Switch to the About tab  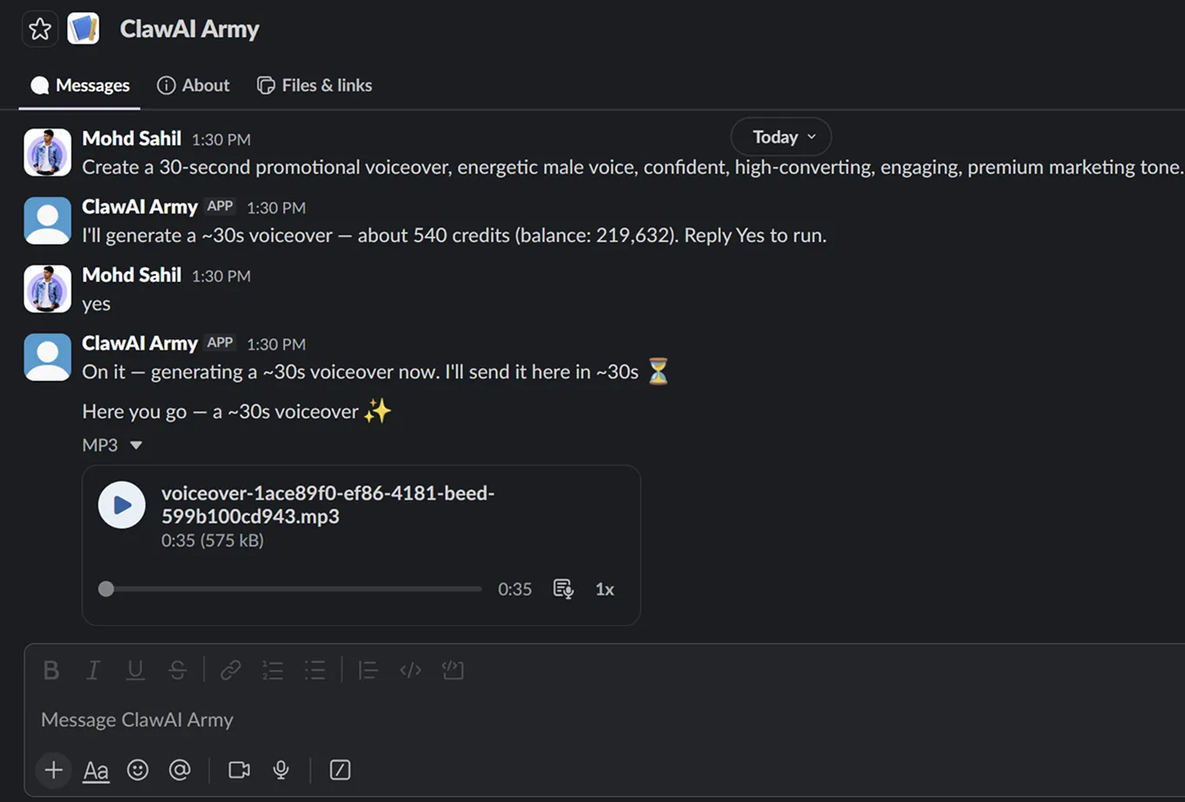(193, 85)
